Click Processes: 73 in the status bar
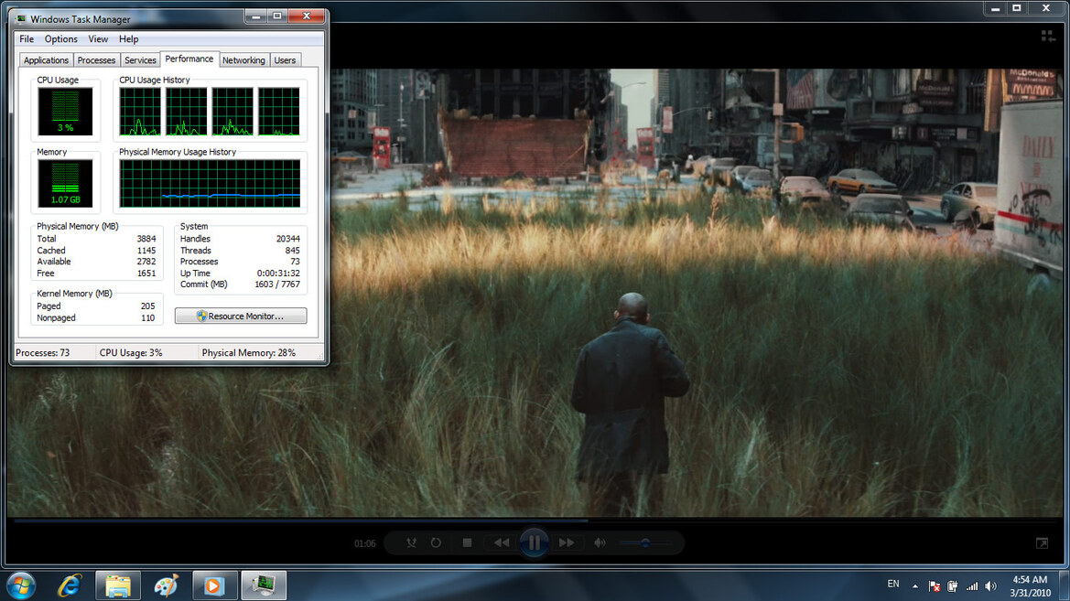Image resolution: width=1070 pixels, height=601 pixels. [x=42, y=353]
